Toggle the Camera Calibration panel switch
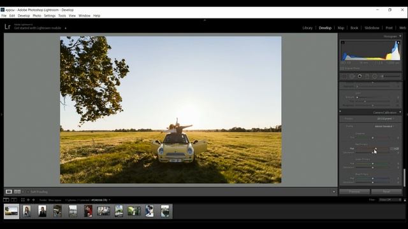Image resolution: width=408 pixels, height=229 pixels. 340,111
